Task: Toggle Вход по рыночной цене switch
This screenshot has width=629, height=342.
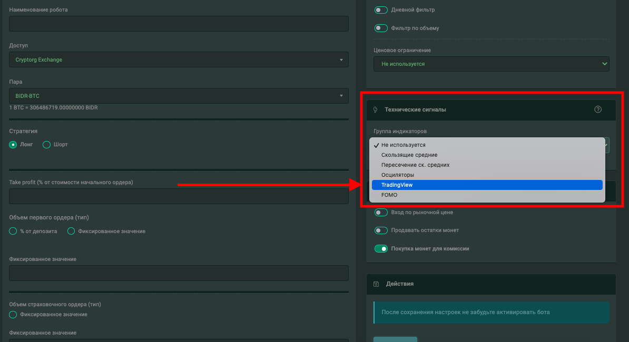Action: pos(380,213)
